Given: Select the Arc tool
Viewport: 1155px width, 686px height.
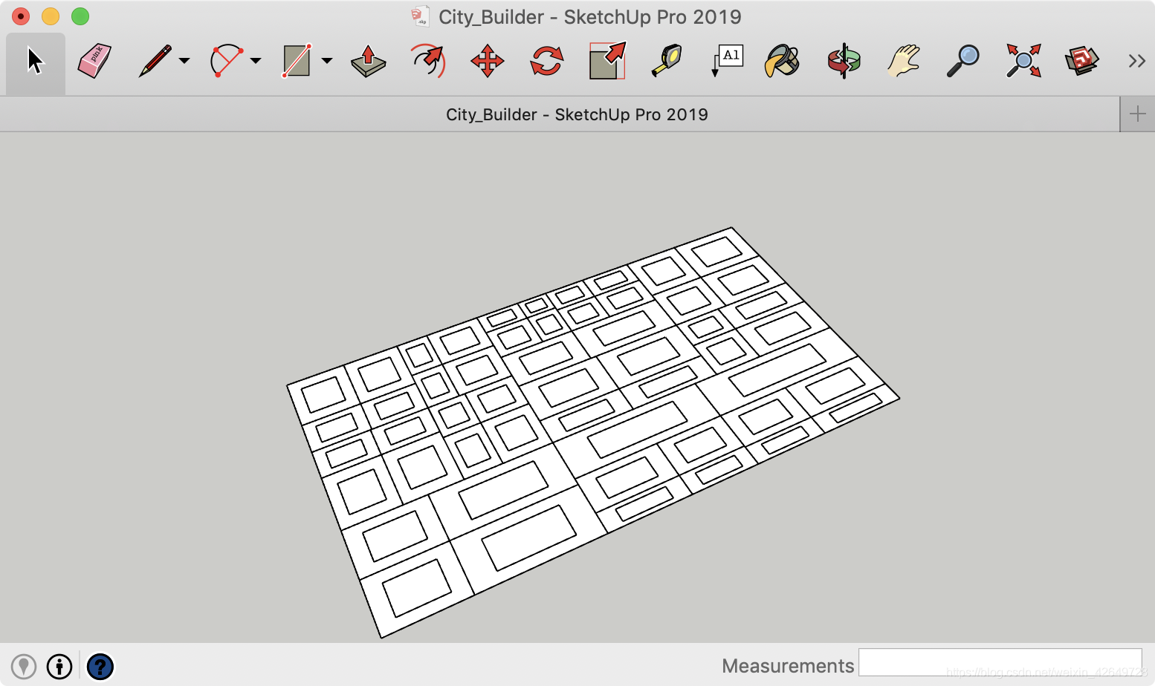Looking at the screenshot, I should 227,61.
